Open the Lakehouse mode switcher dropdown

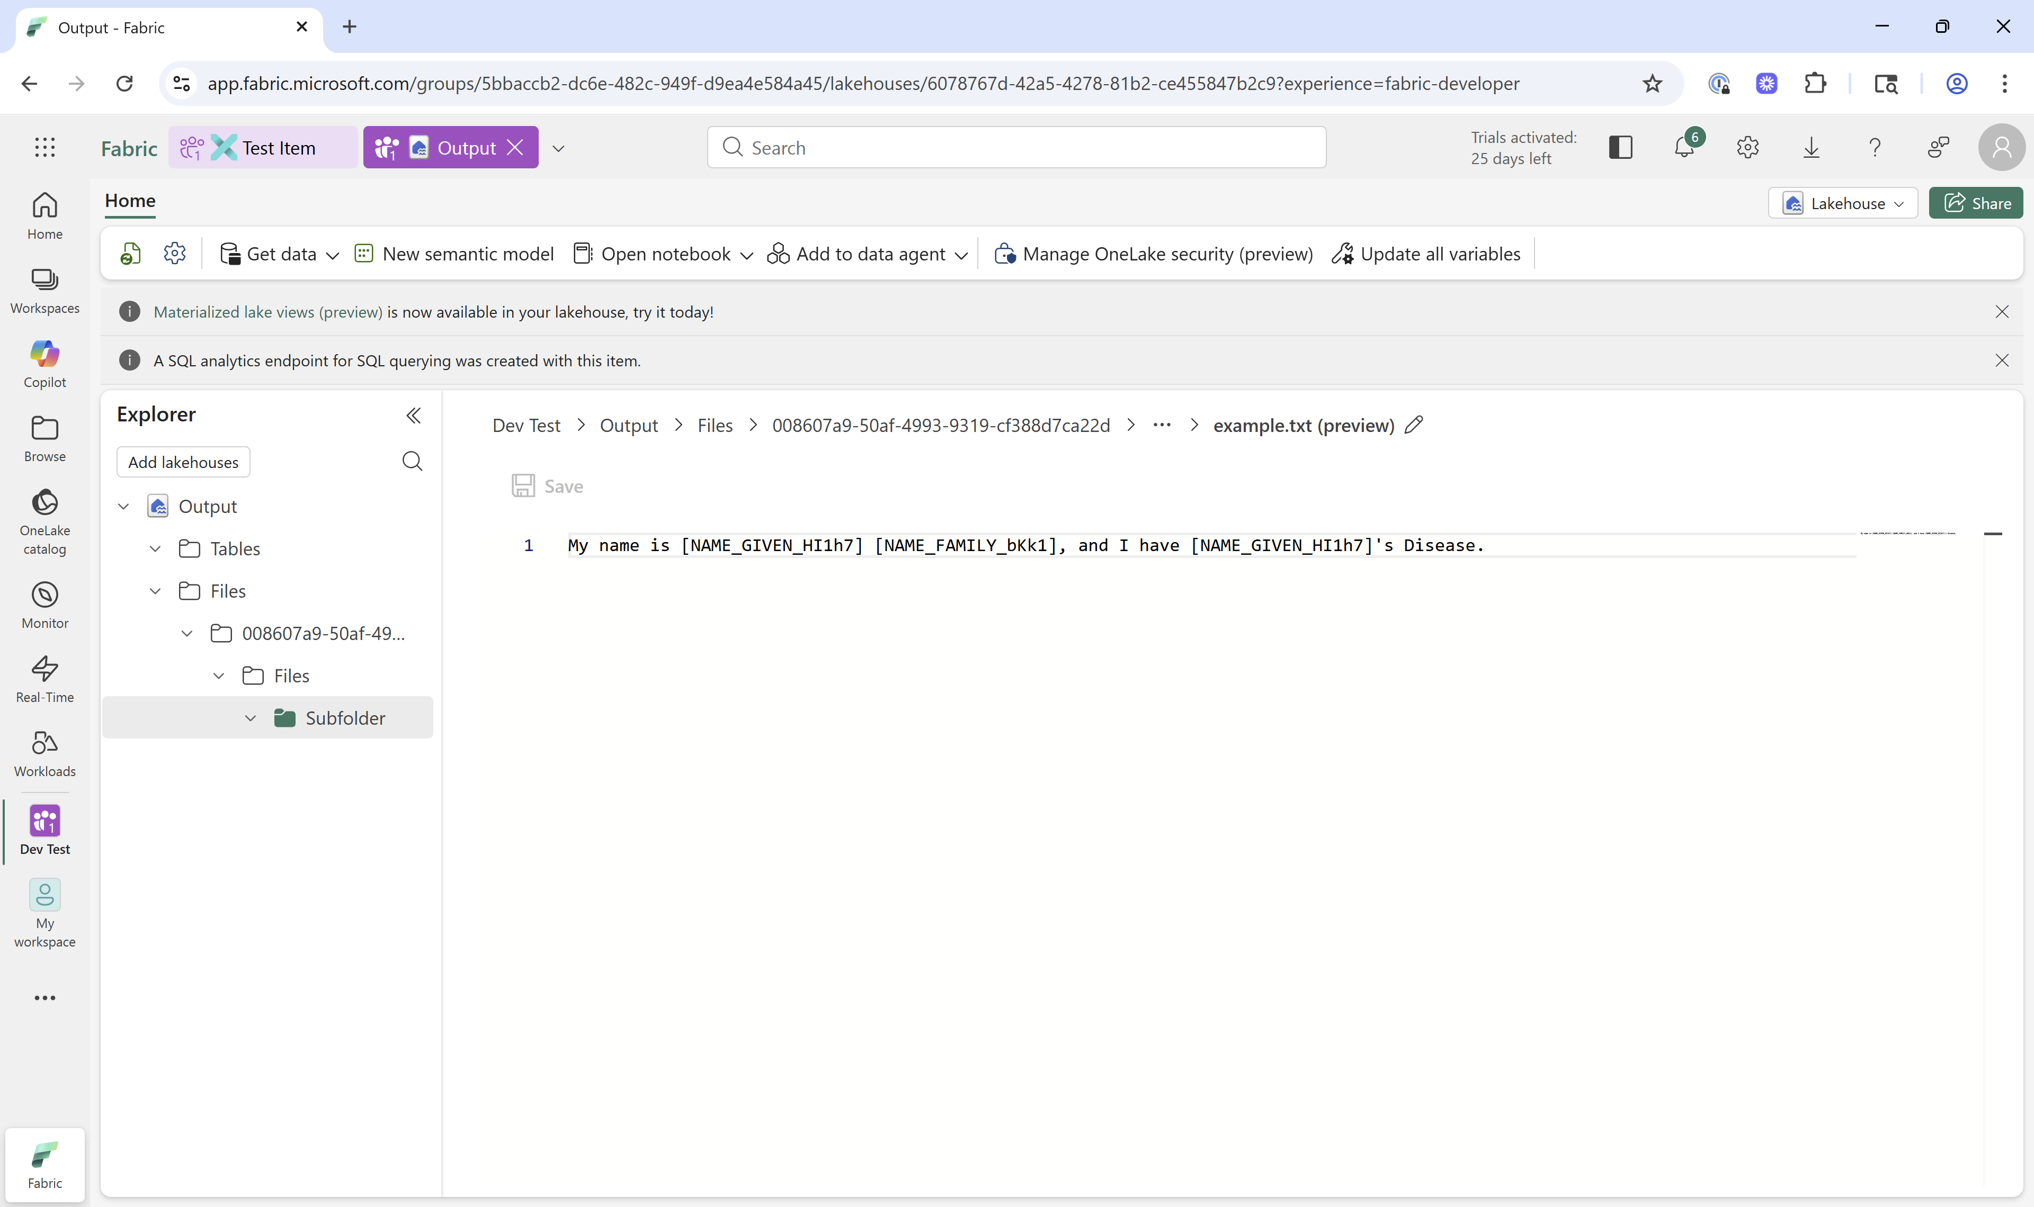pos(1843,203)
